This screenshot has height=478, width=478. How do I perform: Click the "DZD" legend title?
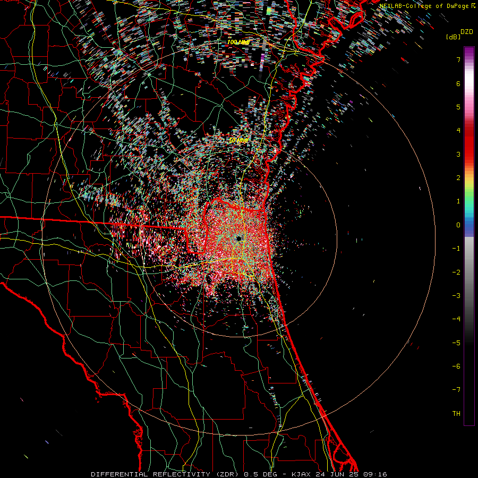[466, 32]
